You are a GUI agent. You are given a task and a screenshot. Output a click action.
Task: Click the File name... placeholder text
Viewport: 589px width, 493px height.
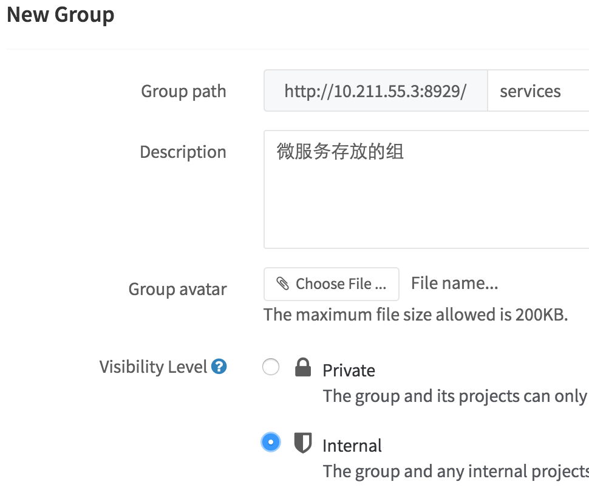(455, 283)
